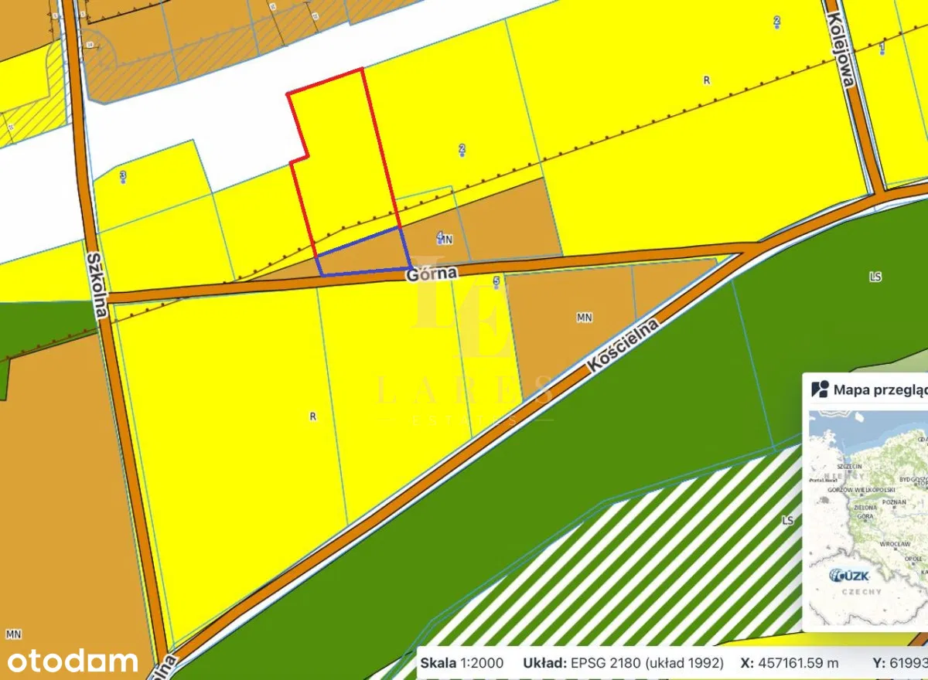Viewport: 928px width, 680px height.
Task: Click the Mapa przeglądowa panel icon
Action: click(x=820, y=389)
